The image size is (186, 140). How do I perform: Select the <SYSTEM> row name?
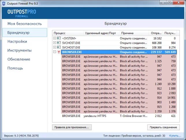69,38
